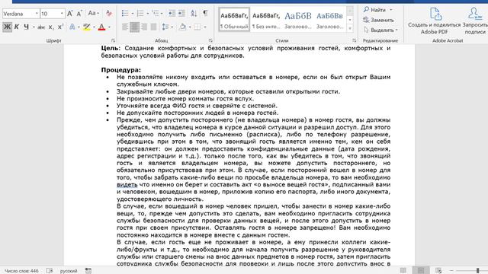Open borders dropdown arrow
Image resolution: width=488 pixels, height=274 pixels.
click(x=205, y=27)
